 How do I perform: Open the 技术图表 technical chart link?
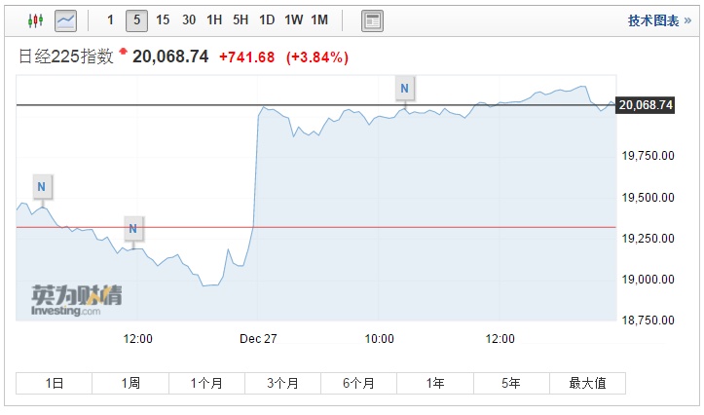pos(653,19)
